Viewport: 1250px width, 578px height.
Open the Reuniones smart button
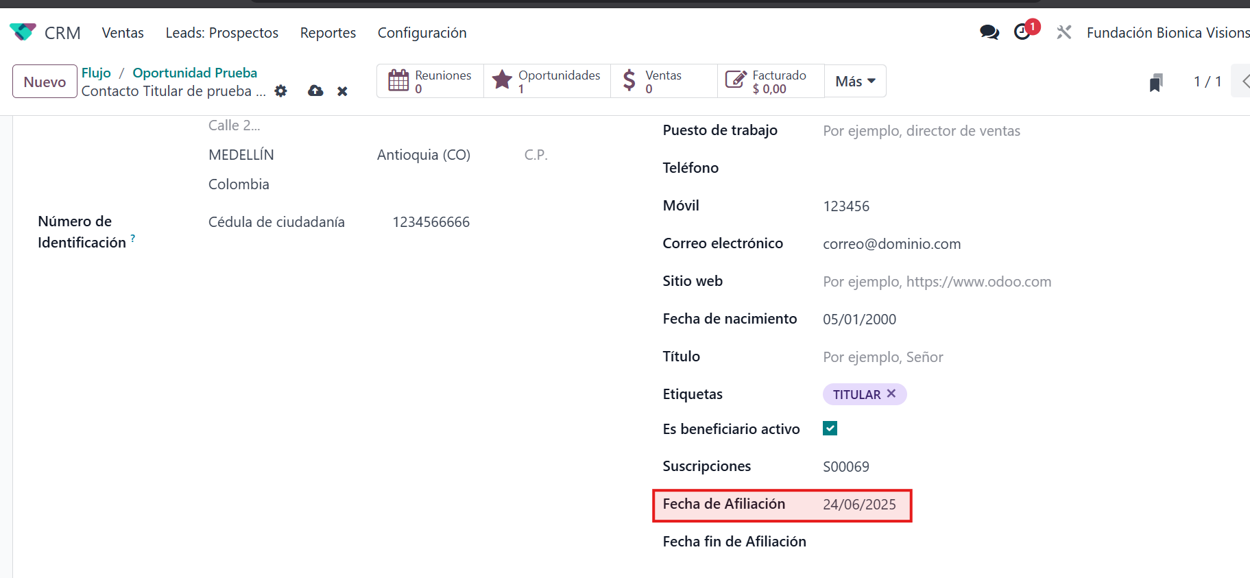[430, 82]
